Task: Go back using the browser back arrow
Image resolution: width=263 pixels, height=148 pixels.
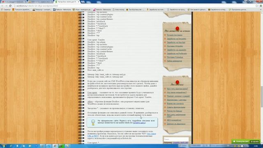Action: (x=2, y=6)
